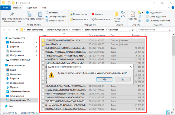Open Рабочий стол under Quick access
Screen dimensions: 175x115
tap(15, 42)
